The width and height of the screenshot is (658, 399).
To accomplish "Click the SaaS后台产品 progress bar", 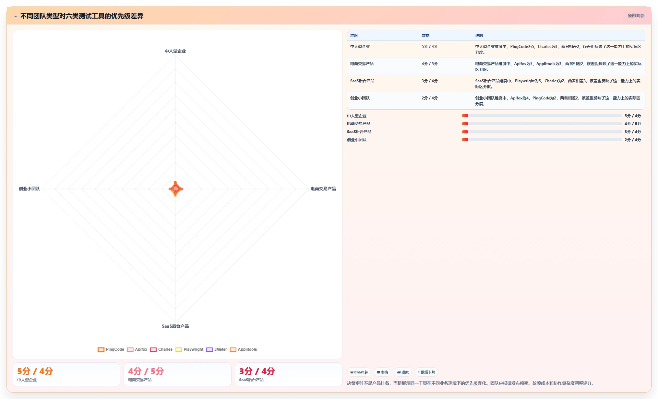I will (542, 132).
